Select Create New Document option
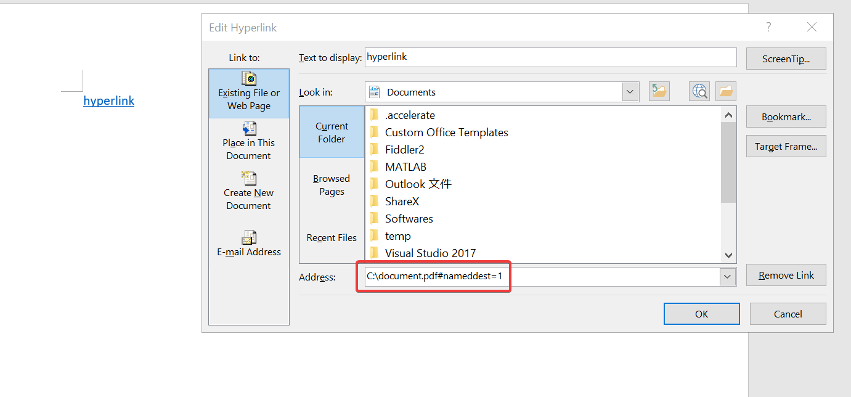This screenshot has height=397, width=851. click(249, 191)
